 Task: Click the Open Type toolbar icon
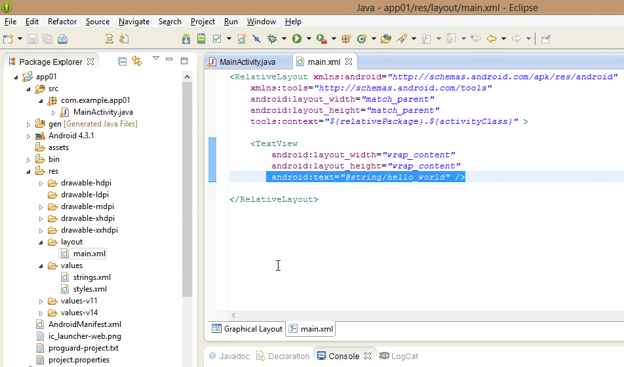(385, 39)
